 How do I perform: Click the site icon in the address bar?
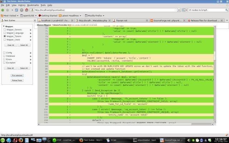(x=32, y=10)
